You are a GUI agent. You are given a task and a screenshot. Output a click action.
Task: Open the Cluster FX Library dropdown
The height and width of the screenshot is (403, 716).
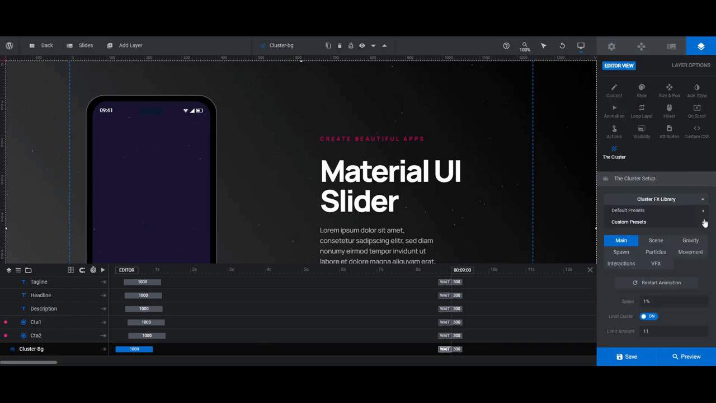pyautogui.click(x=656, y=199)
